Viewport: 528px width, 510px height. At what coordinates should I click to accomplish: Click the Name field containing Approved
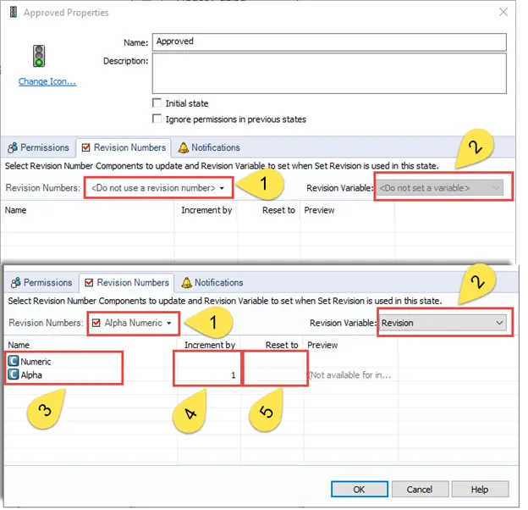pos(329,42)
